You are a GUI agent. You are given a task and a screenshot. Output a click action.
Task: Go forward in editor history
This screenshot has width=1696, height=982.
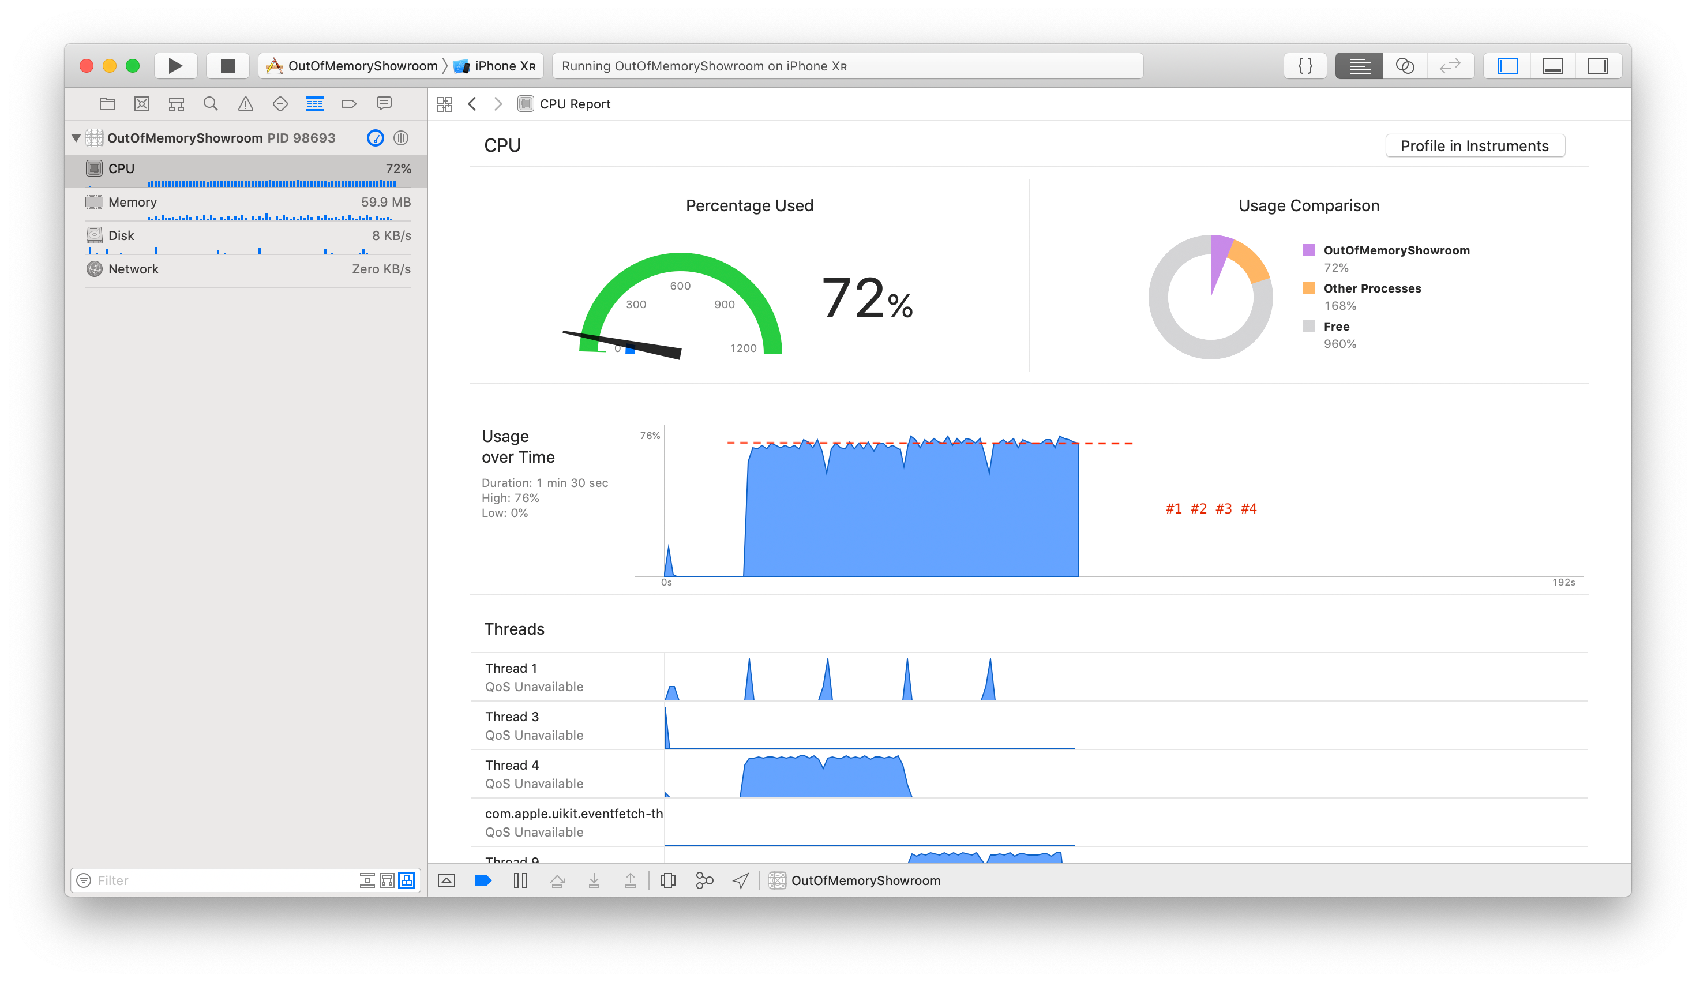[498, 104]
